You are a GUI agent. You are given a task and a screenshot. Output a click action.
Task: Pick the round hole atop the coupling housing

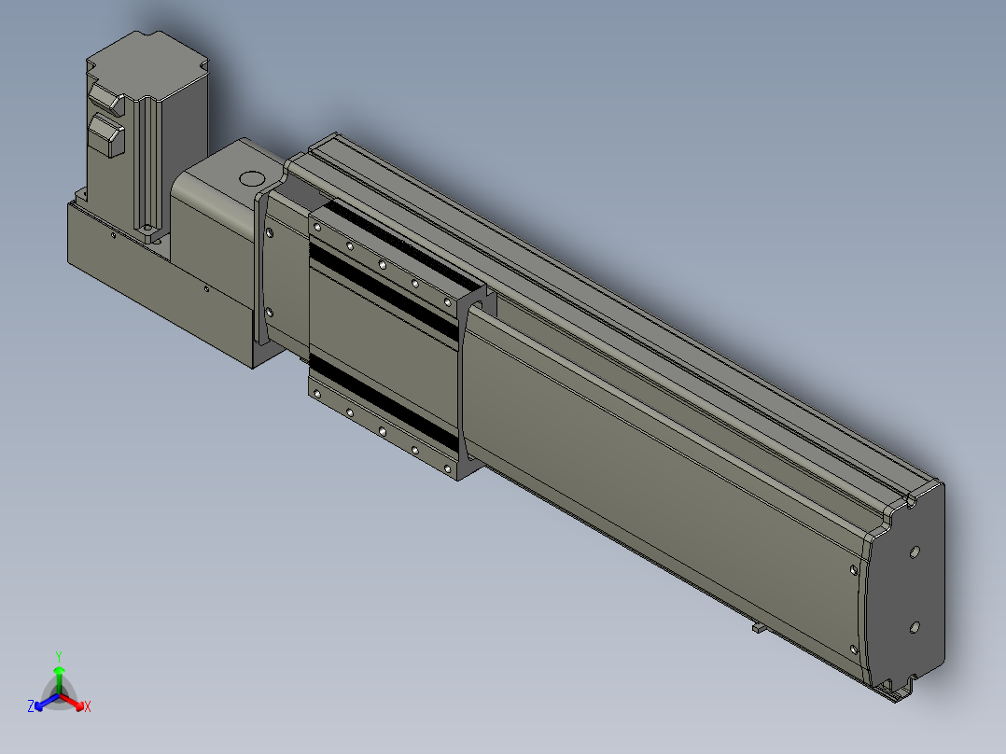[x=252, y=177]
